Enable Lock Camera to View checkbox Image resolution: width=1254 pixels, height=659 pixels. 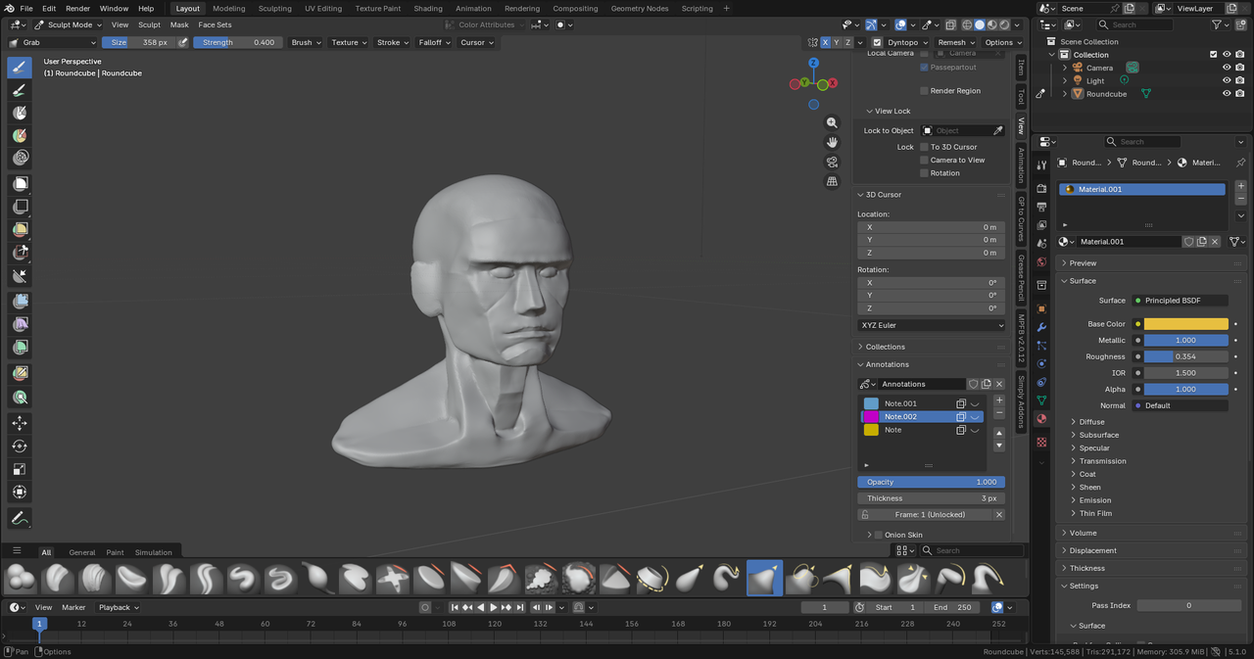click(924, 160)
